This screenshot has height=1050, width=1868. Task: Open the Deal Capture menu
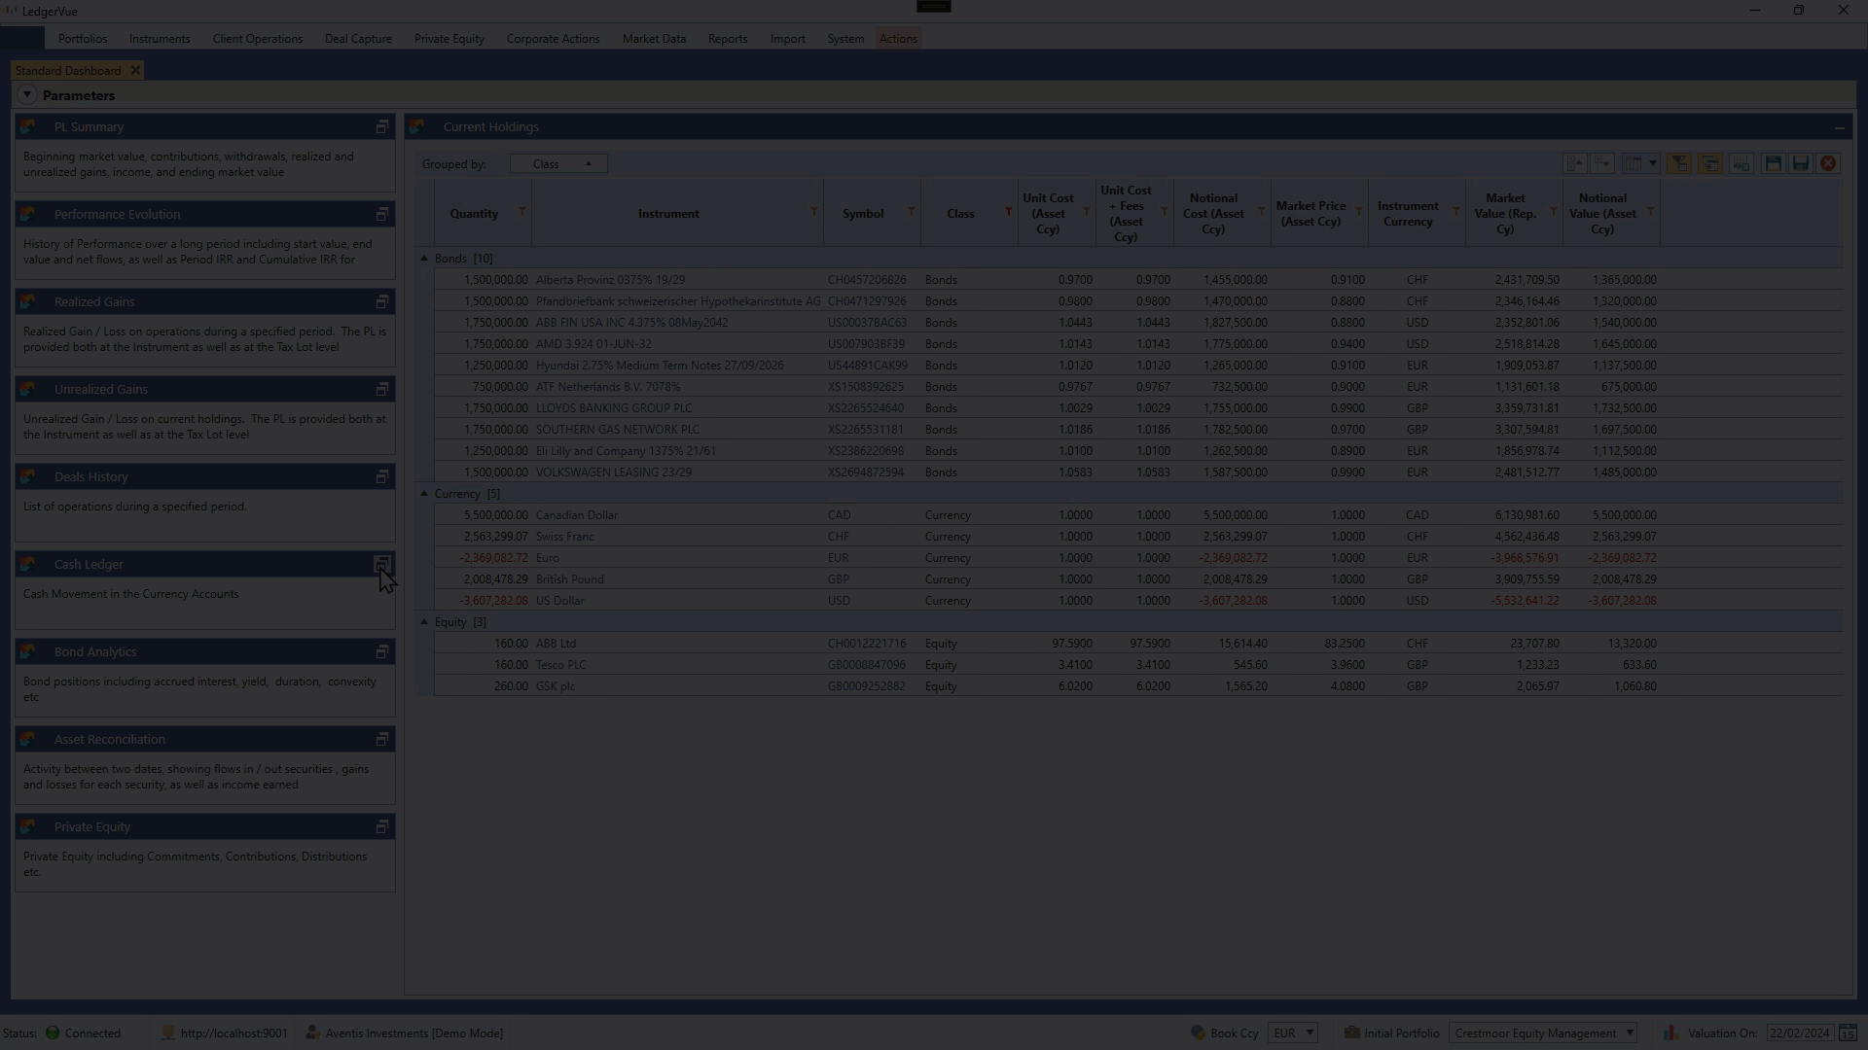coord(358,39)
